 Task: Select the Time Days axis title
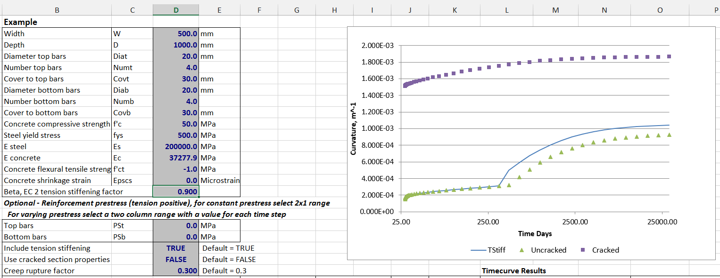pos(535,233)
